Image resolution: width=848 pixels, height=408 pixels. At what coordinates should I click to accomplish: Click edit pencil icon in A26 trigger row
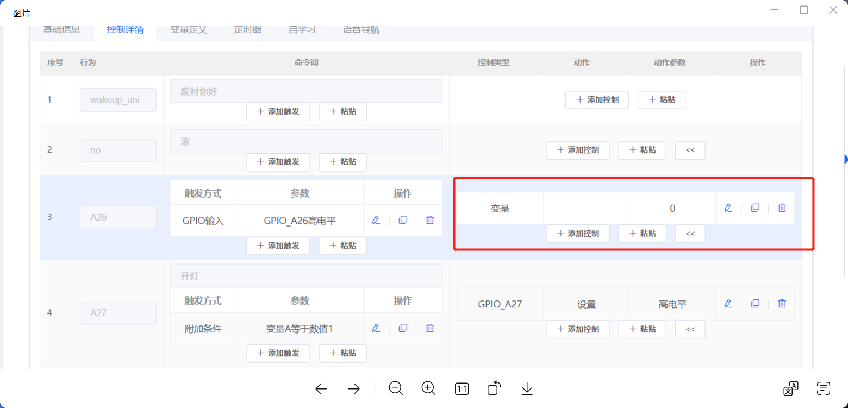coord(376,220)
